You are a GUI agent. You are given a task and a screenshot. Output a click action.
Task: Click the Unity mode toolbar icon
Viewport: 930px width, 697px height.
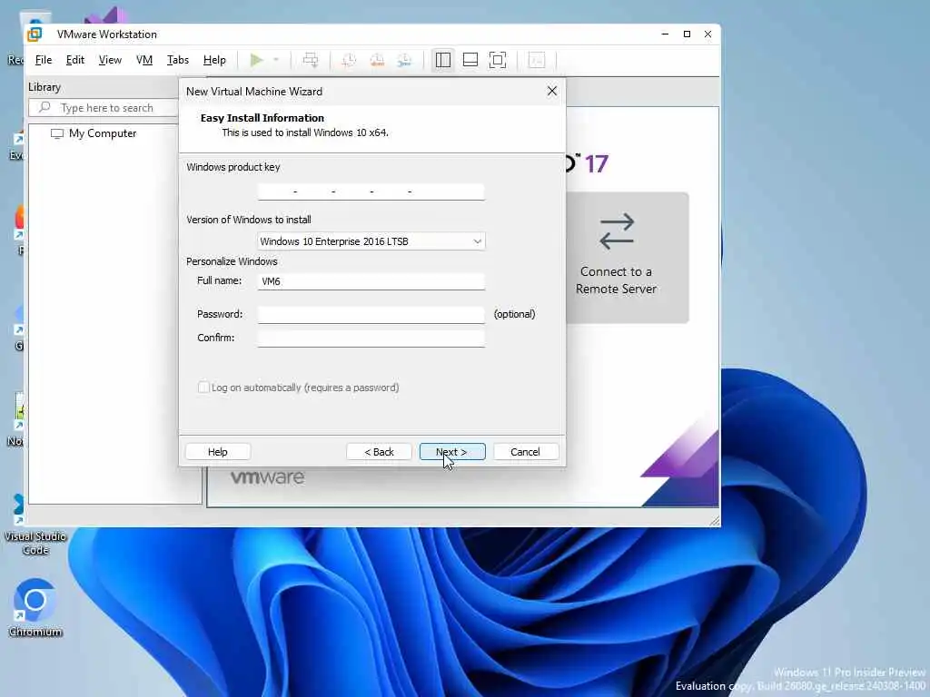tap(537, 60)
